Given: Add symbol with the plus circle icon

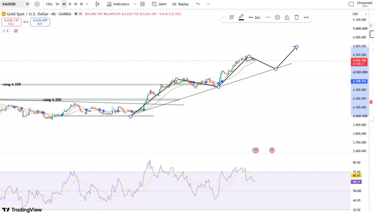Looking at the screenshot, I should click(37, 4).
